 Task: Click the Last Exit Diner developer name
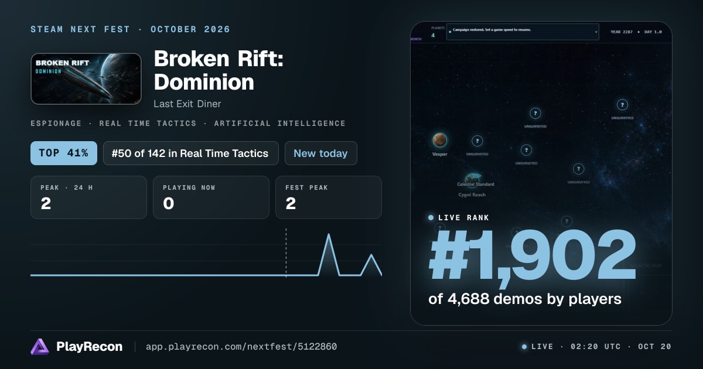pos(187,104)
